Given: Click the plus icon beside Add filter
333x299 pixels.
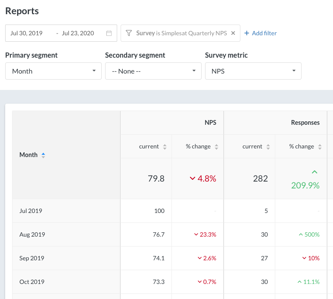Looking at the screenshot, I should [x=246, y=33].
